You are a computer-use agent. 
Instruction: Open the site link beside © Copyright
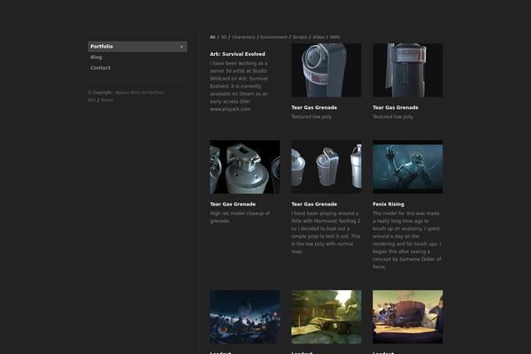[x=139, y=92]
